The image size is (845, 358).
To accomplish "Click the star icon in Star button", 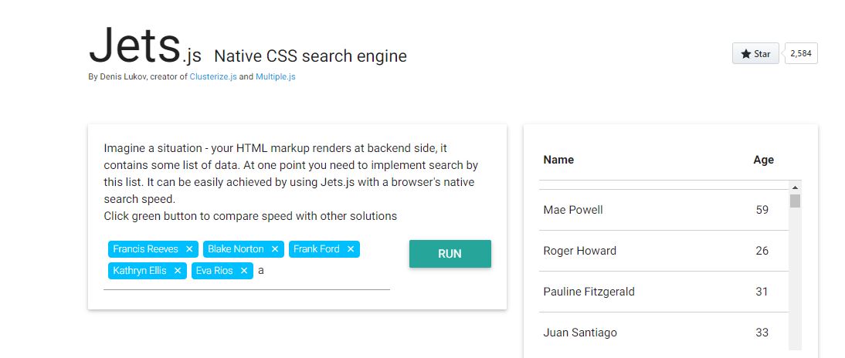I will [746, 54].
